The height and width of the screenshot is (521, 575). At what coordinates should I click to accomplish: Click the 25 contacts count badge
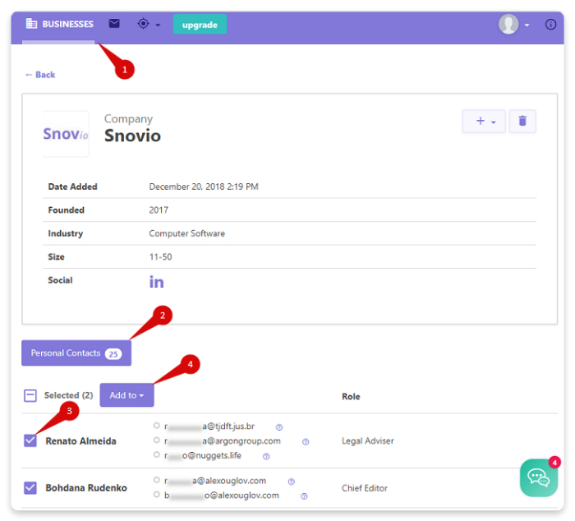(x=113, y=354)
